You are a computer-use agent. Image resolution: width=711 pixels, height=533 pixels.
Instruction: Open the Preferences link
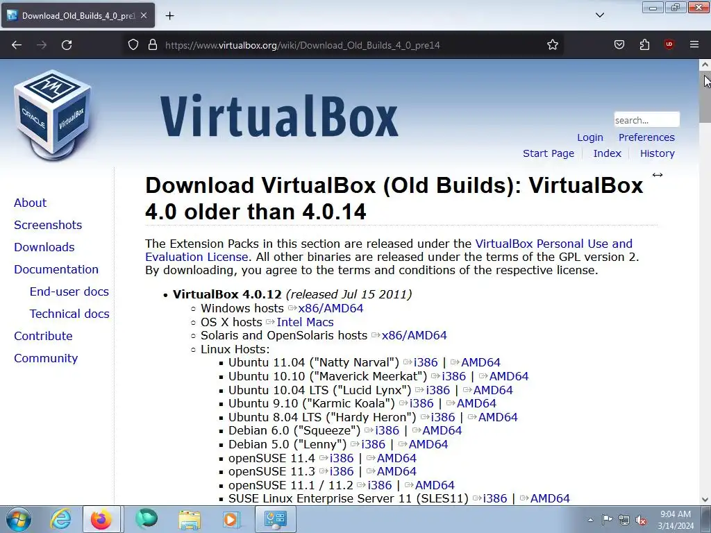click(646, 137)
